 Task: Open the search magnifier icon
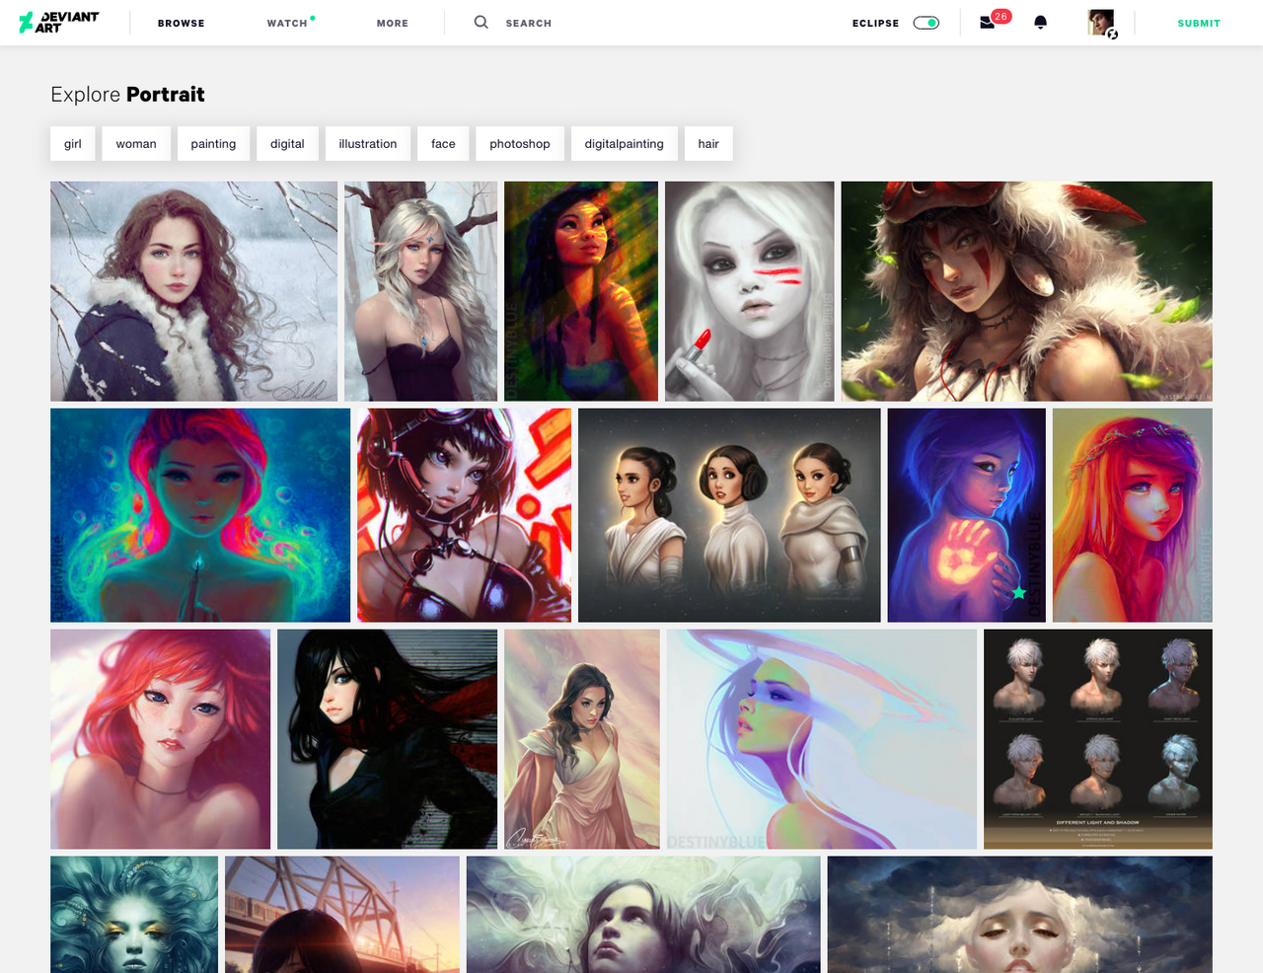tap(481, 22)
